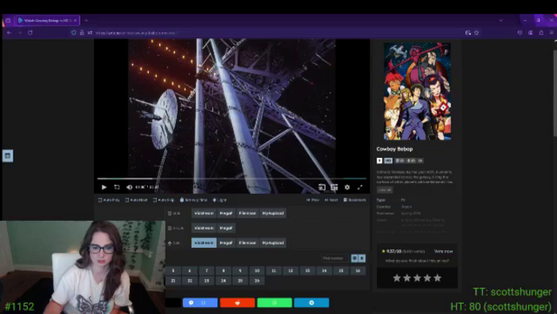Go to Next episode

coord(331,200)
